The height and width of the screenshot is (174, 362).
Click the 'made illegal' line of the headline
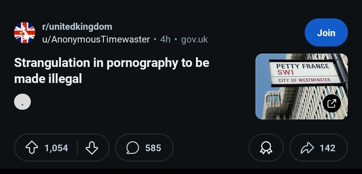pyautogui.click(x=48, y=79)
